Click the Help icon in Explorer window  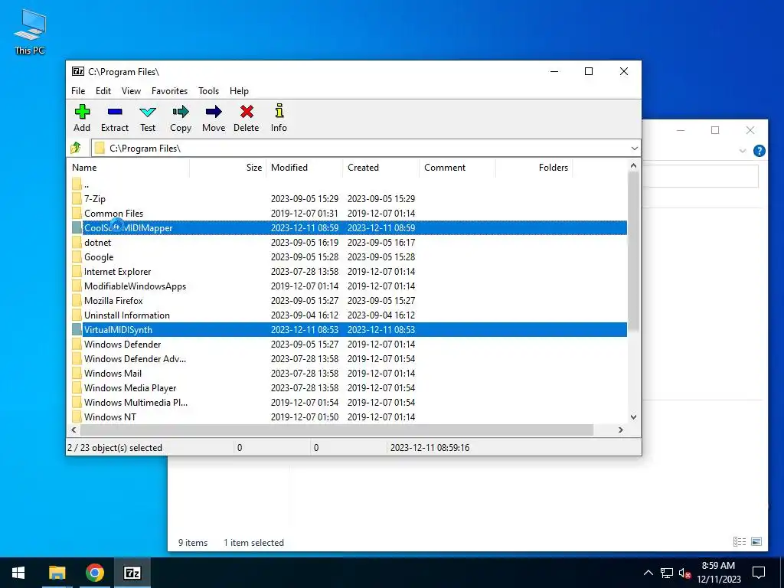759,151
